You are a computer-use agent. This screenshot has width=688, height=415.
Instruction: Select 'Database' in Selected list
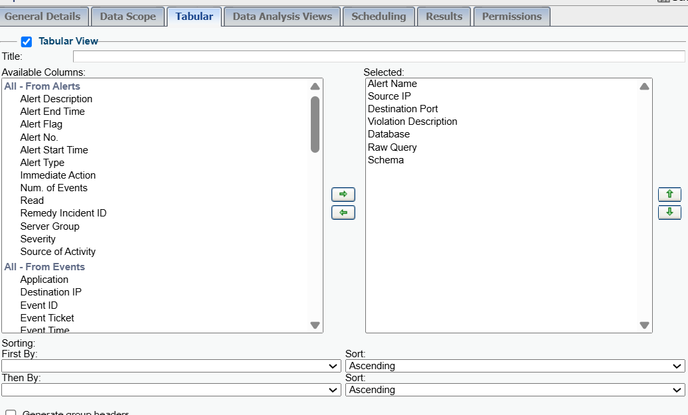click(388, 135)
